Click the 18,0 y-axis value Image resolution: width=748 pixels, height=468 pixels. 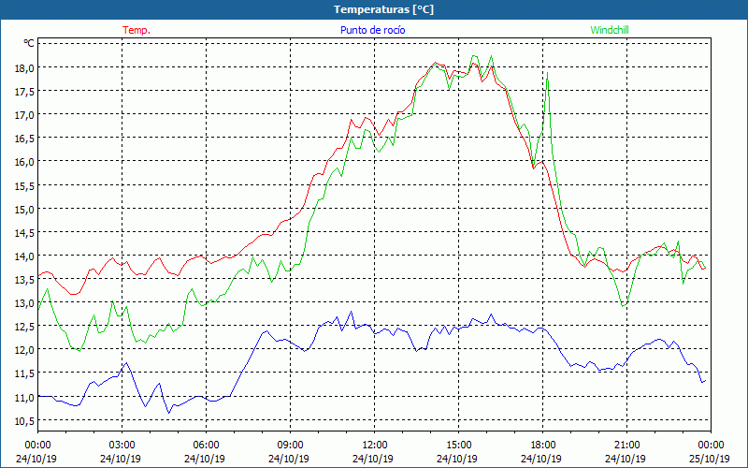25,67
